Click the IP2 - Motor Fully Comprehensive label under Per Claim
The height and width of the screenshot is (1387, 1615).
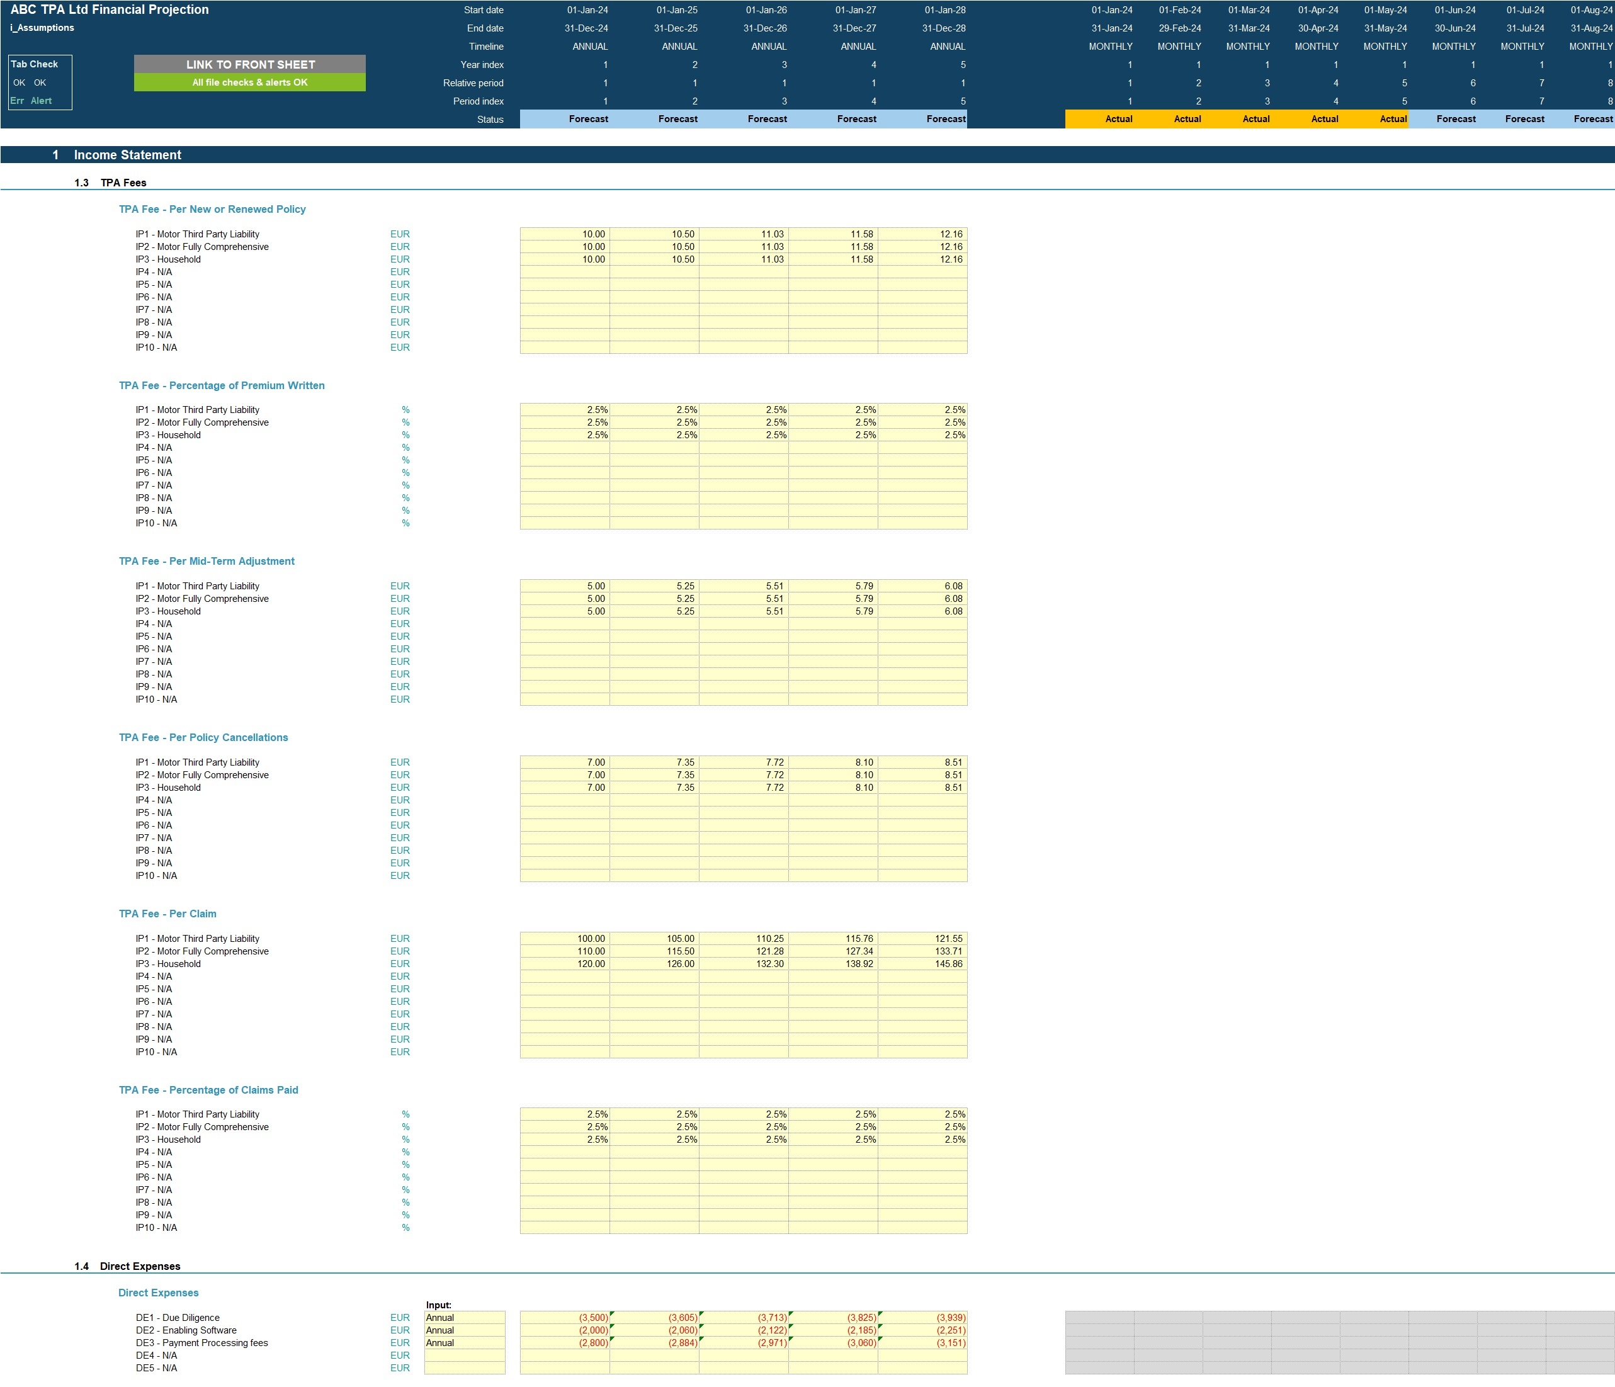coord(202,951)
